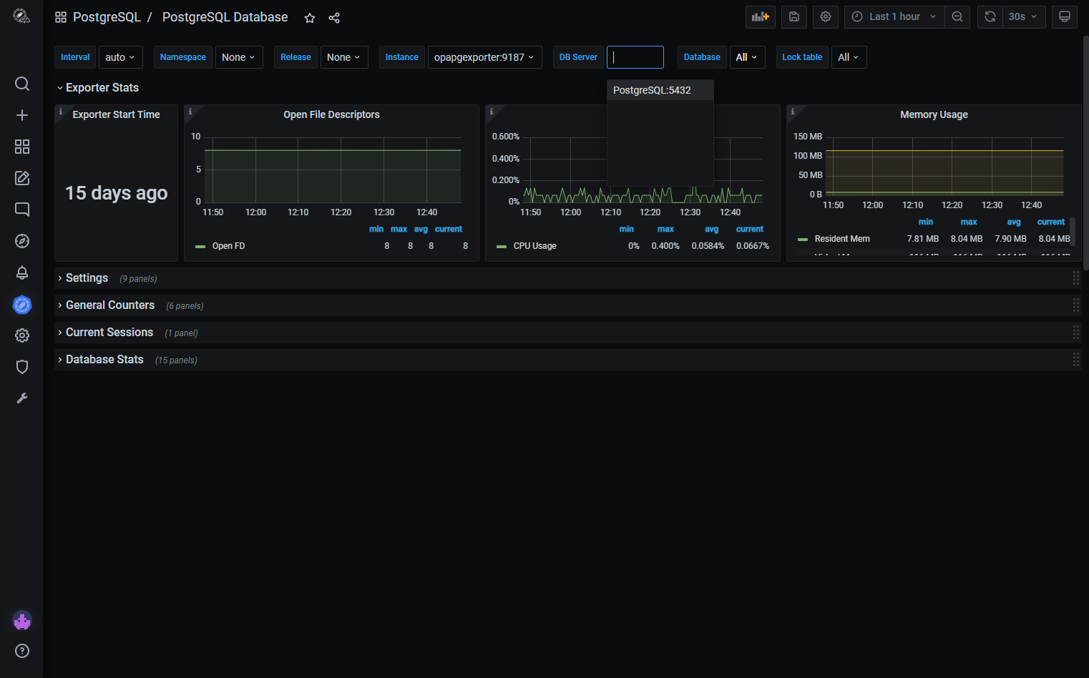This screenshot has height=678, width=1089.
Task: Open the Release None dropdown
Action: coord(344,57)
